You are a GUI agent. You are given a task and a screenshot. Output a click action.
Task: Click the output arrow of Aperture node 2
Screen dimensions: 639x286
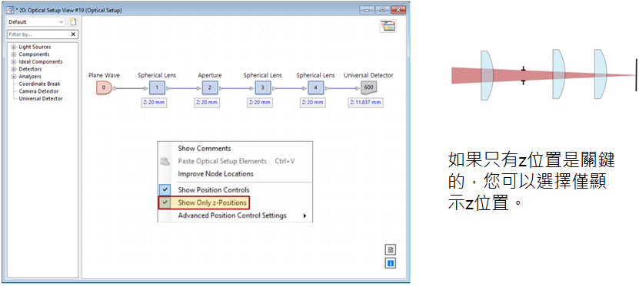click(221, 87)
